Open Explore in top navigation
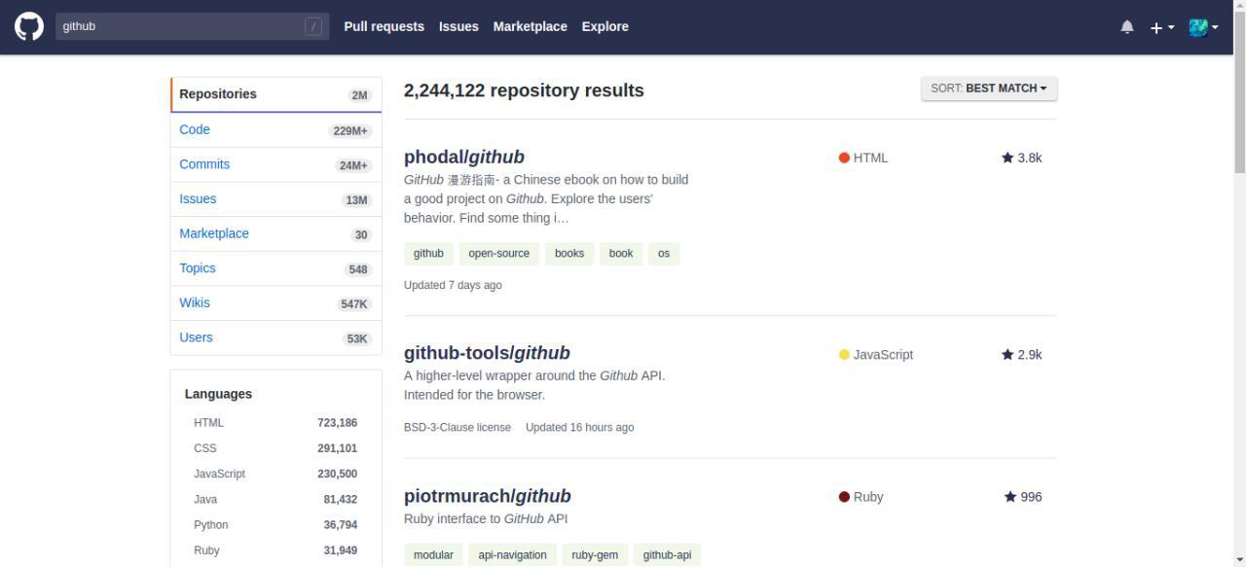Screen dimensions: 1246x567 coord(605,26)
